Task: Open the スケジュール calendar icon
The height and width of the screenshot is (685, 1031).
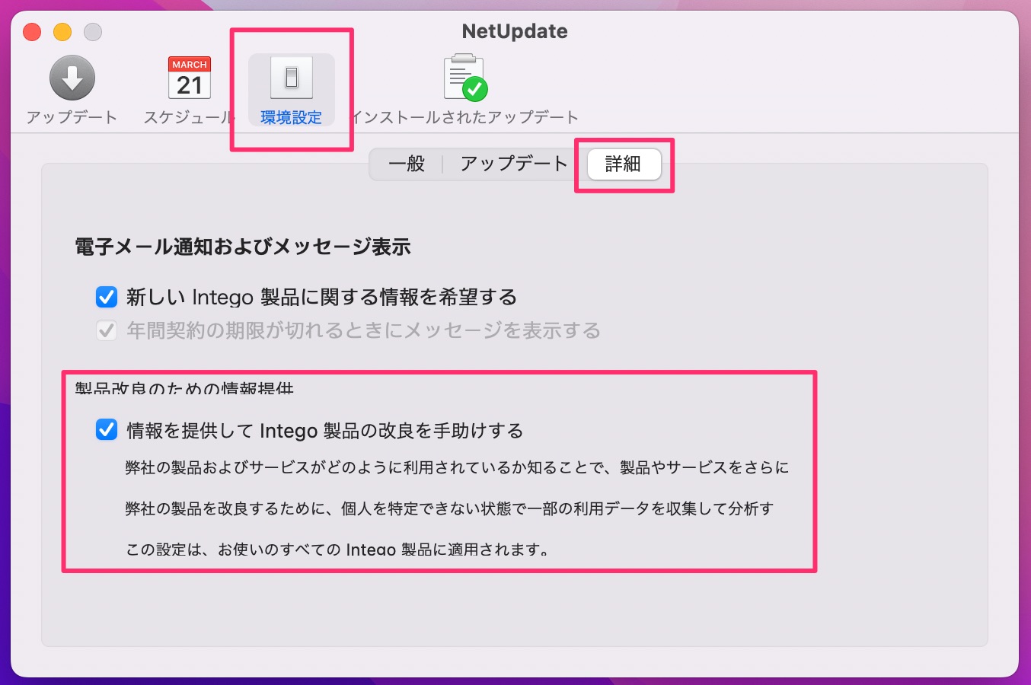Action: (190, 78)
